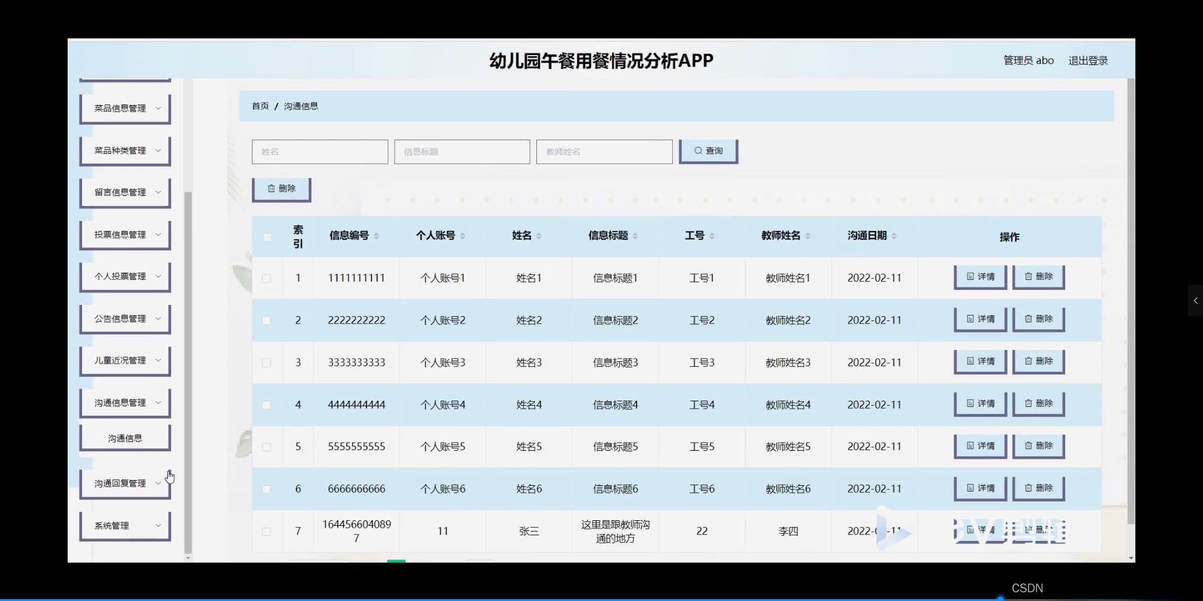Click the delete icon for 姓名6 row
The width and height of the screenshot is (1203, 601).
1028,488
